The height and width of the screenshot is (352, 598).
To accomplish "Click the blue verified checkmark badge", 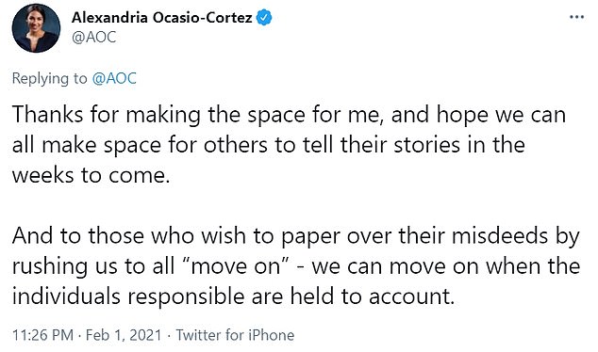I will [x=263, y=18].
